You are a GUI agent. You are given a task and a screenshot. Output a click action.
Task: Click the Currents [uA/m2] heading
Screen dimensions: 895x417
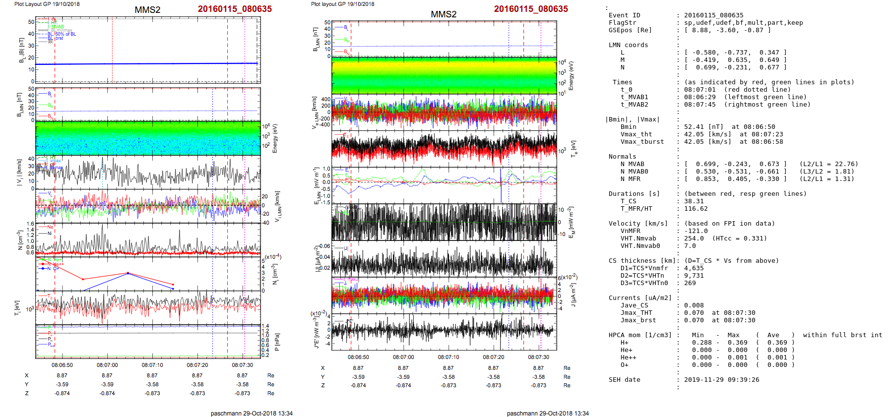(x=640, y=298)
